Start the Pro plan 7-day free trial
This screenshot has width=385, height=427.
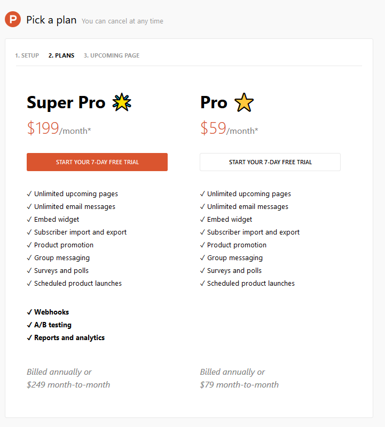click(x=270, y=162)
